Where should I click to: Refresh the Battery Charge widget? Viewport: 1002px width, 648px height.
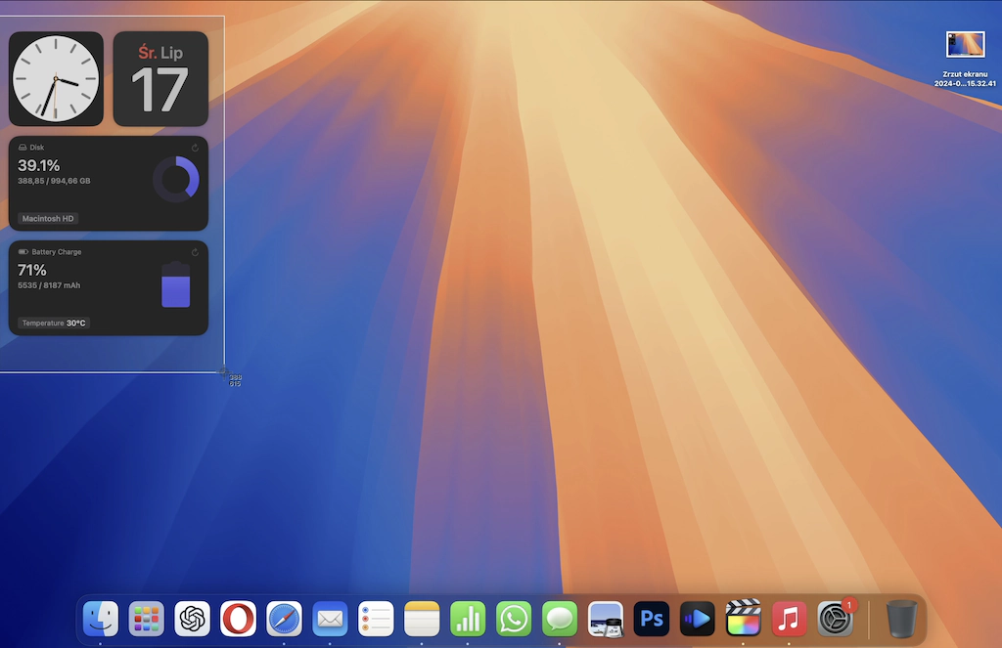pyautogui.click(x=195, y=252)
